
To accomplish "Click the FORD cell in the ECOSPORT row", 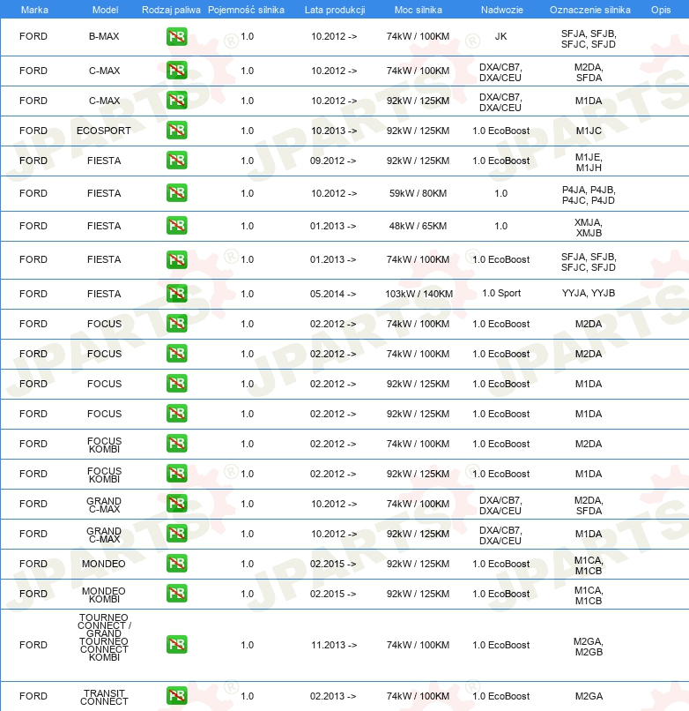I will tap(33, 131).
